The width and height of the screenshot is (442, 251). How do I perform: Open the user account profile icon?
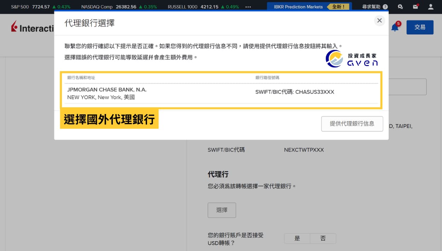[430, 7]
